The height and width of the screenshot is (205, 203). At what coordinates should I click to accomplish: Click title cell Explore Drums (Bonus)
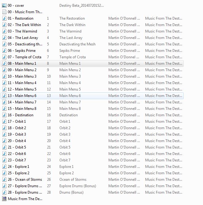[x=78, y=186]
